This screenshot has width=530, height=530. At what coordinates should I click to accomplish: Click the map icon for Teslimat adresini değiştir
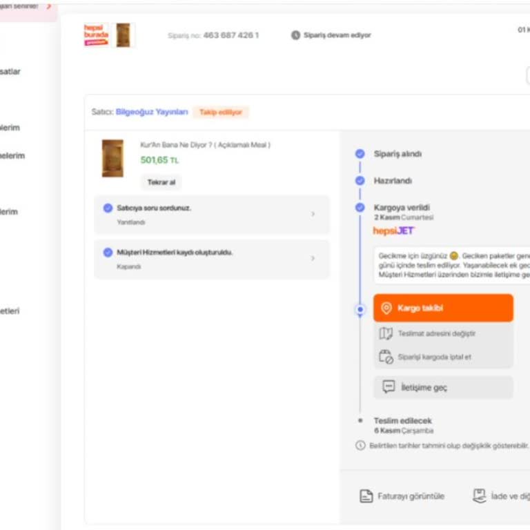tap(386, 333)
